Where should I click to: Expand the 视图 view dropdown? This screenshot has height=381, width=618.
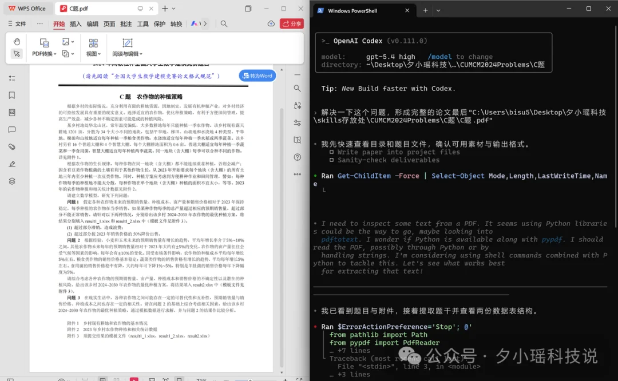(93, 54)
